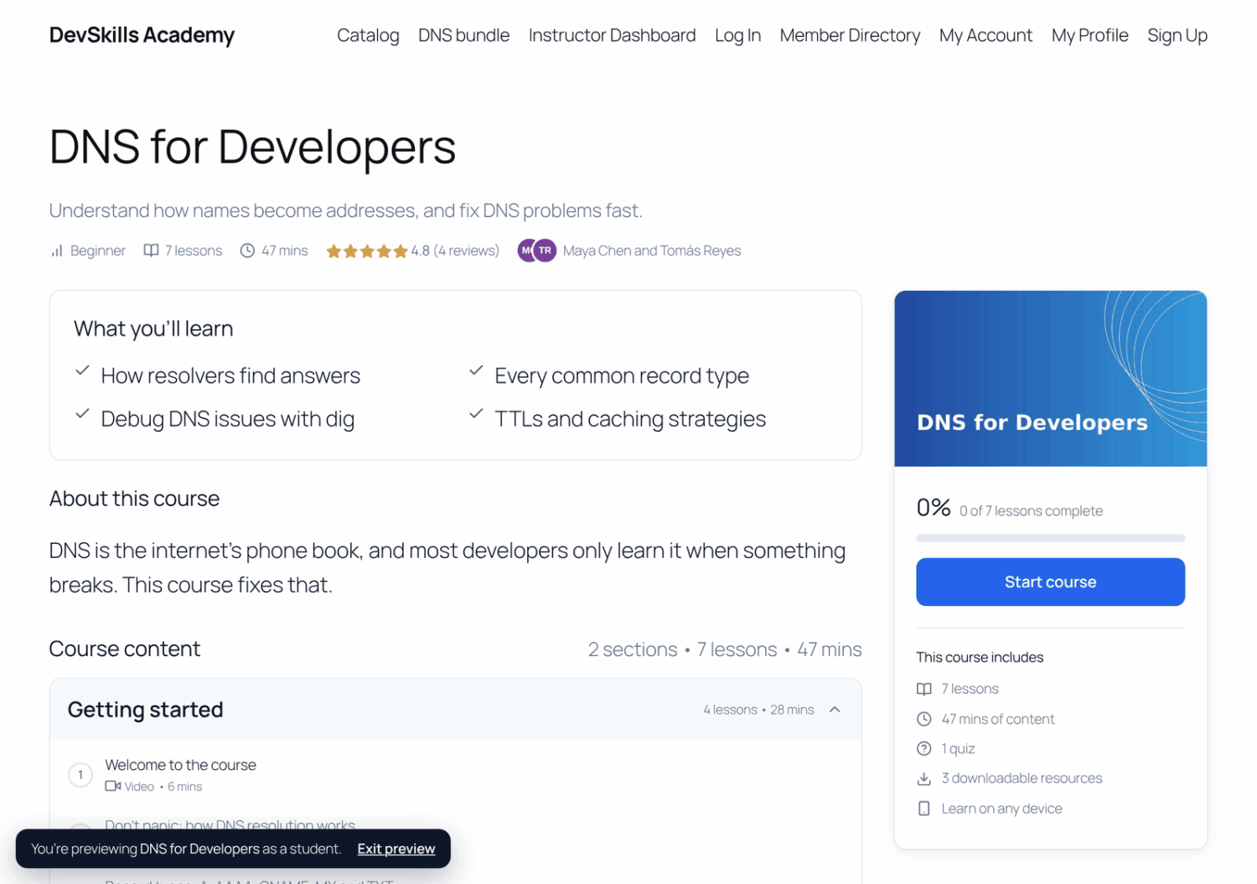Go to Instructor Dashboard

(612, 35)
